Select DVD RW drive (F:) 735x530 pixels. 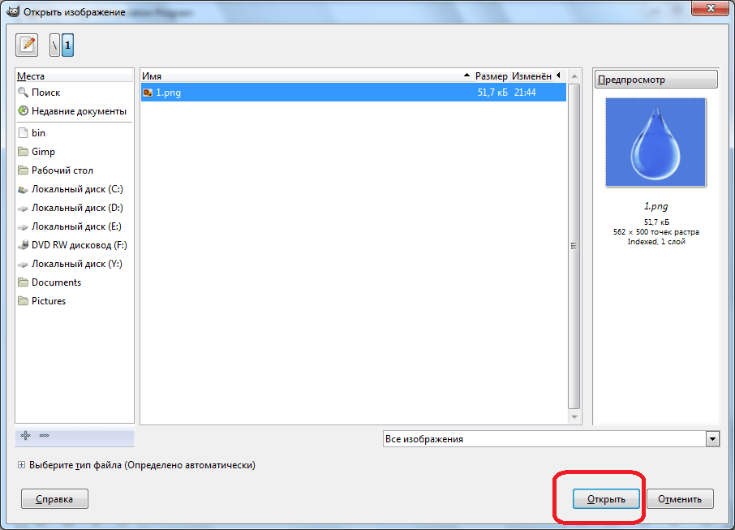coord(79,245)
